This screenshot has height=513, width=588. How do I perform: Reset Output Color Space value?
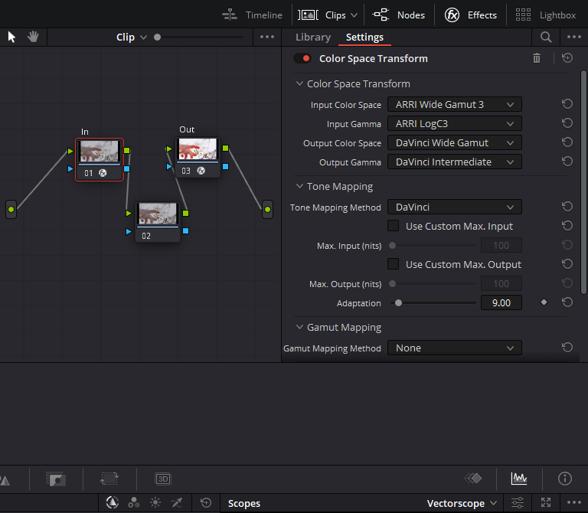click(567, 142)
